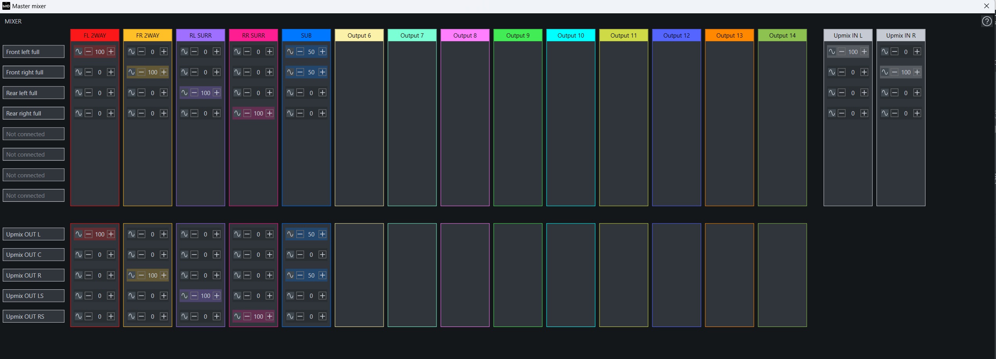Click the Output 14 header
This screenshot has height=359, width=996.
(782, 35)
